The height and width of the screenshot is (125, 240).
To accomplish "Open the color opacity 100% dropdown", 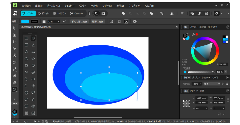I will click(226, 72).
